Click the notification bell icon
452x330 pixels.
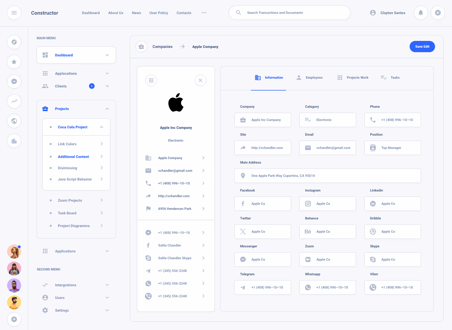(x=421, y=13)
